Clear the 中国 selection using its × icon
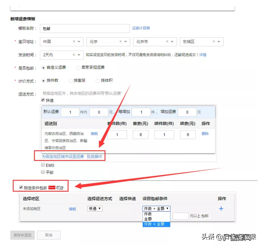The image size is (262, 246). pyautogui.click(x=74, y=42)
